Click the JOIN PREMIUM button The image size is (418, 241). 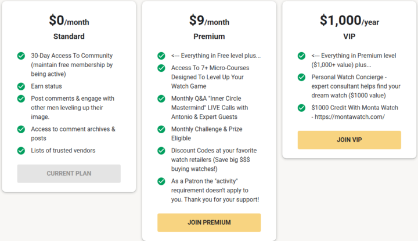tap(209, 222)
